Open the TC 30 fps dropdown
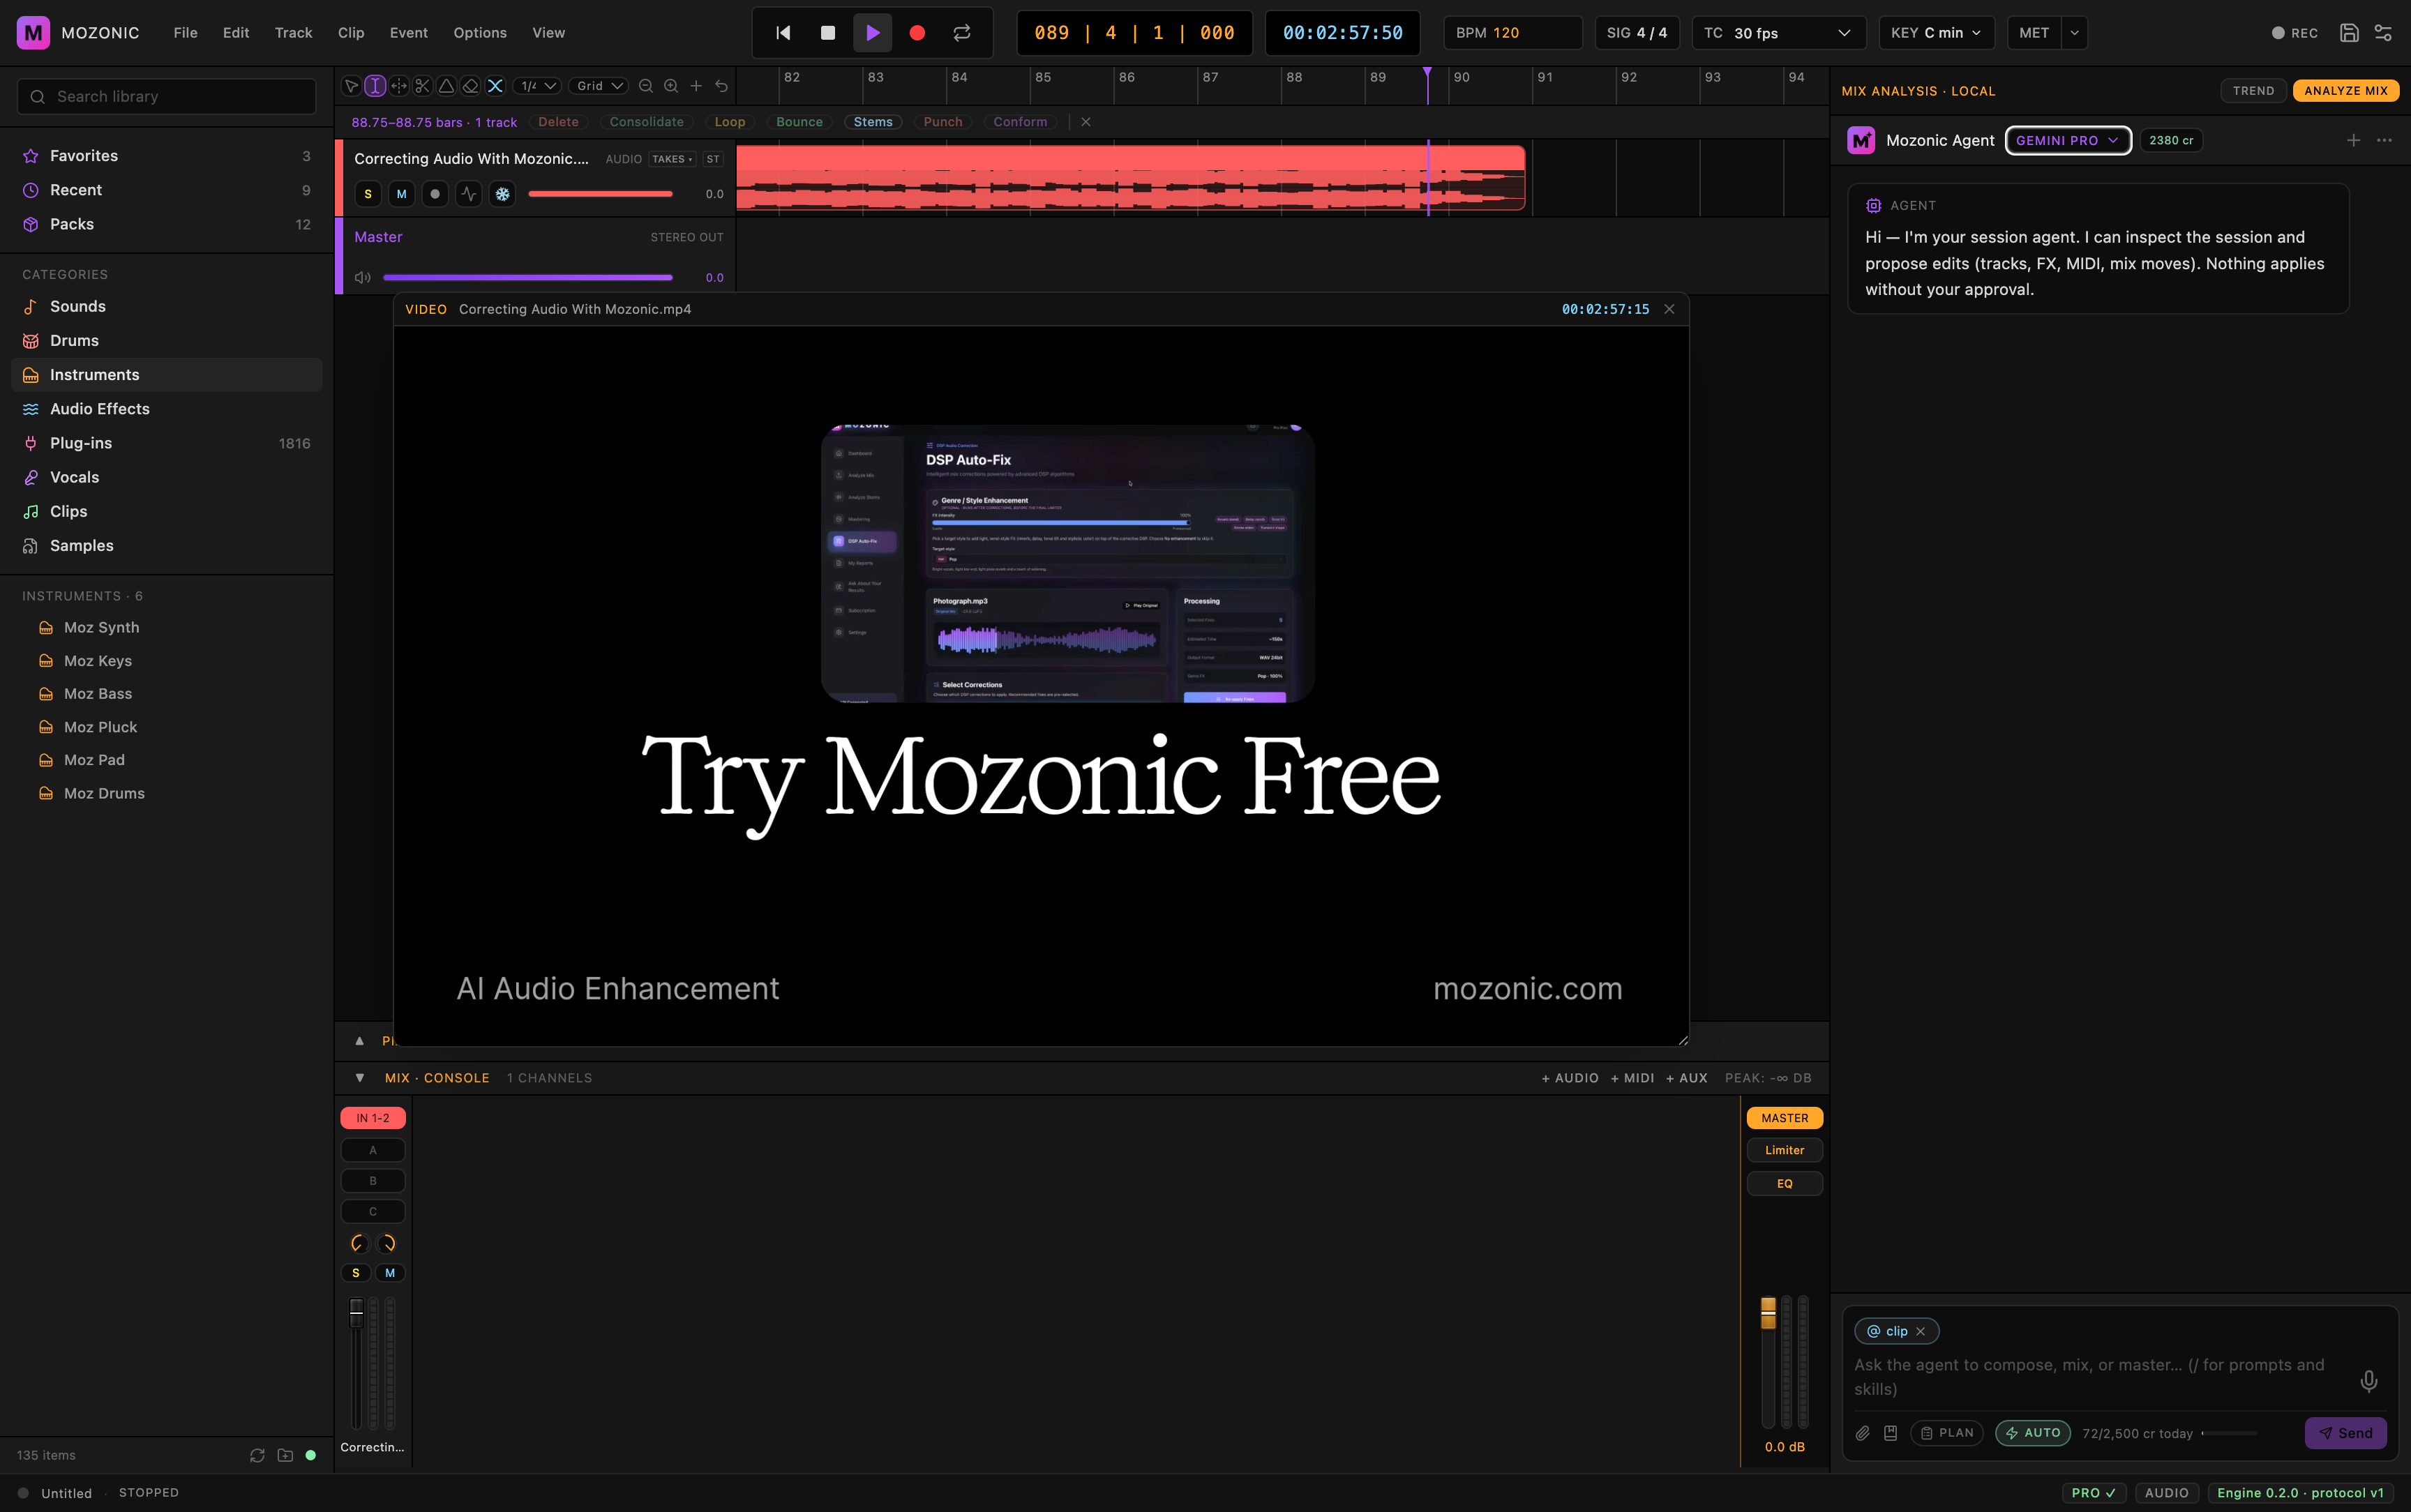 pos(1778,33)
